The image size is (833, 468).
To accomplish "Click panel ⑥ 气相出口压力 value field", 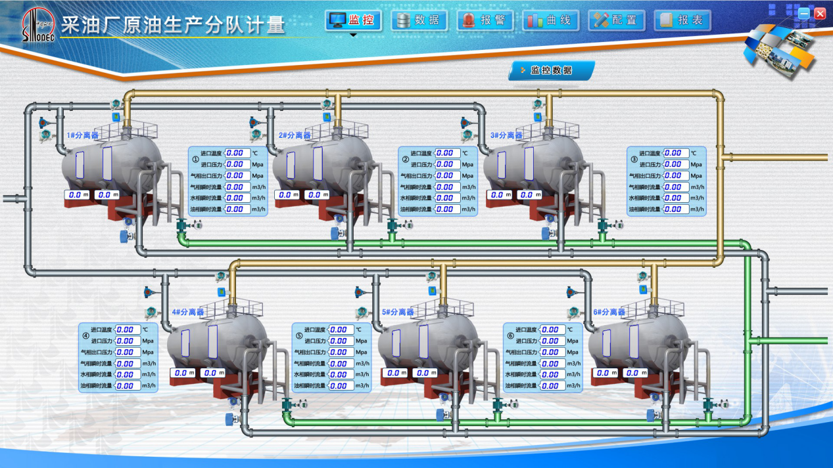I will pos(552,352).
